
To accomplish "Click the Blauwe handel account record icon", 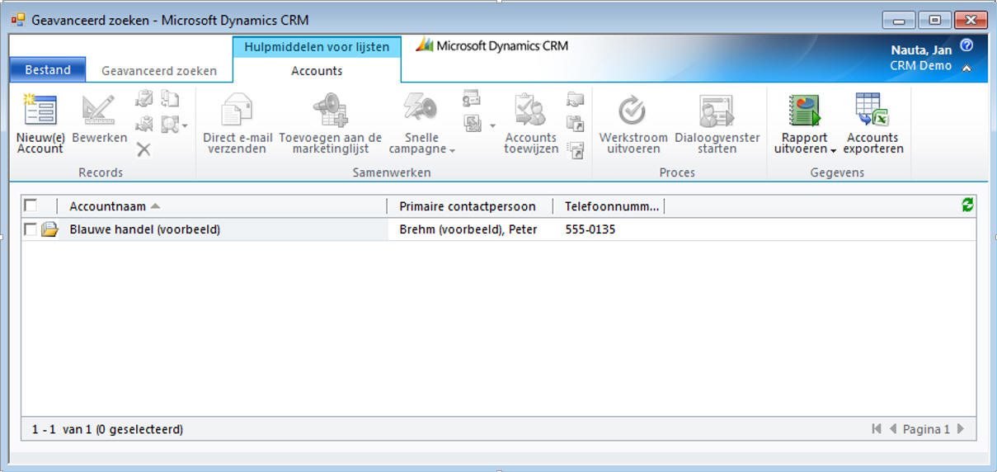I will pyautogui.click(x=49, y=229).
